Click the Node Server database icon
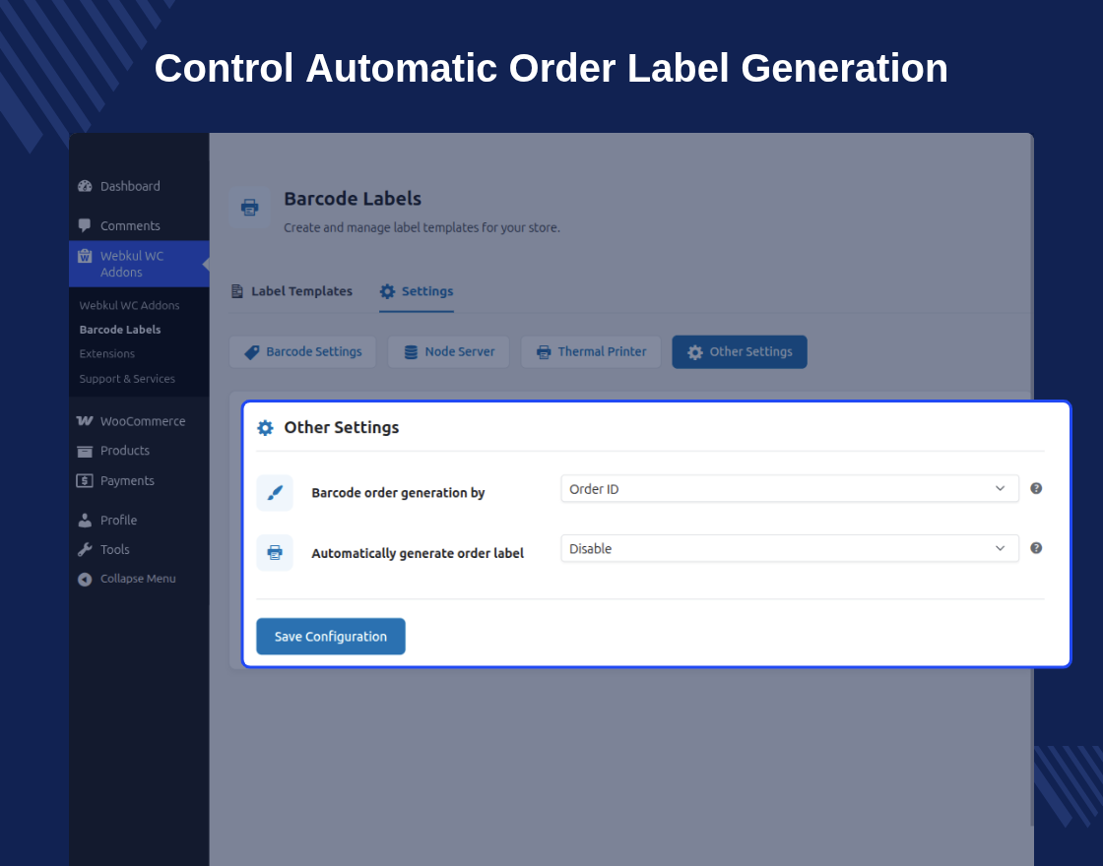Screen dimensions: 1103x866 click(411, 352)
